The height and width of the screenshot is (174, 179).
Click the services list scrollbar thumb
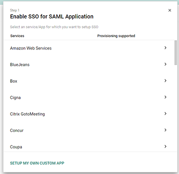point(176,53)
